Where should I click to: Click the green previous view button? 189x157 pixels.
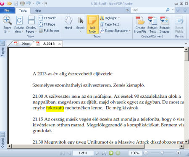(111, 153)
